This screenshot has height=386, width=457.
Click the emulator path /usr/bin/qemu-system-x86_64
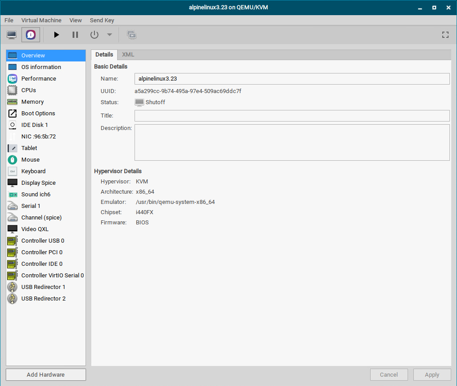(x=175, y=202)
